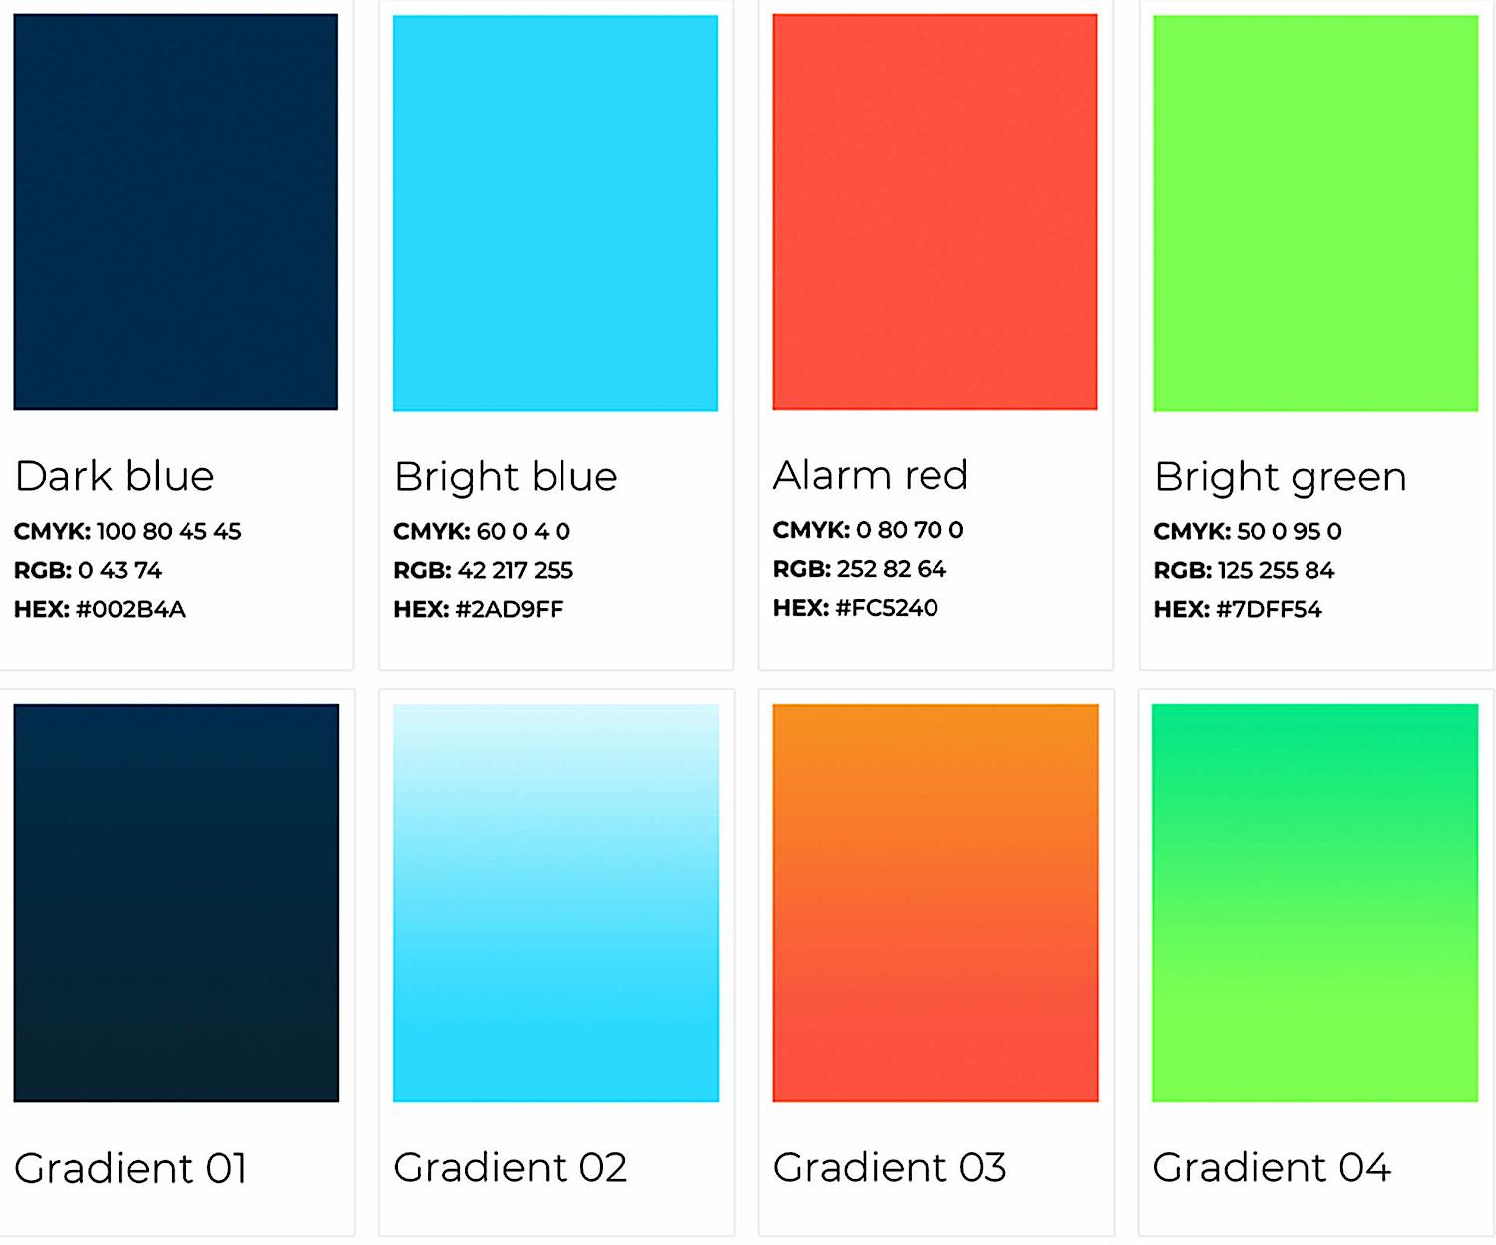Click the HEX #FC5240 value
1496x1245 pixels.
(856, 607)
